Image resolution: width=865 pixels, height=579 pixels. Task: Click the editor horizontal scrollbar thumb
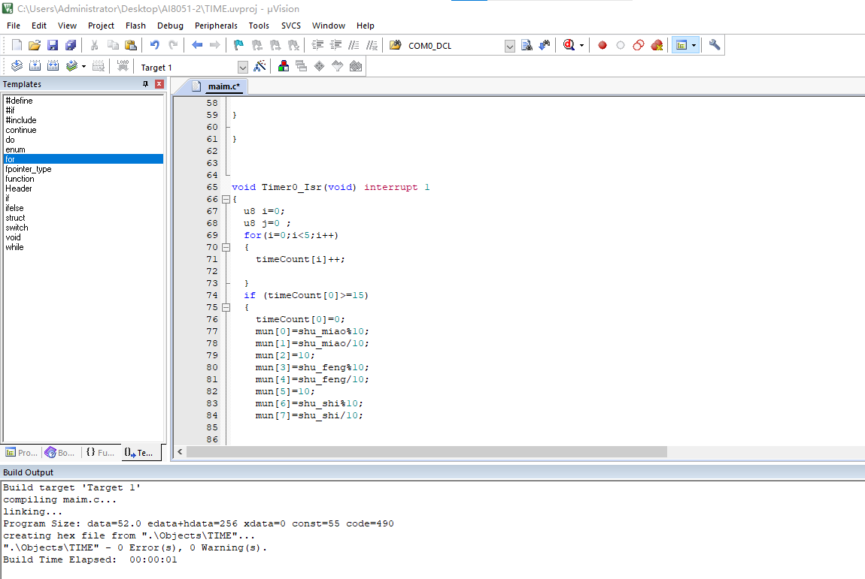(426, 452)
